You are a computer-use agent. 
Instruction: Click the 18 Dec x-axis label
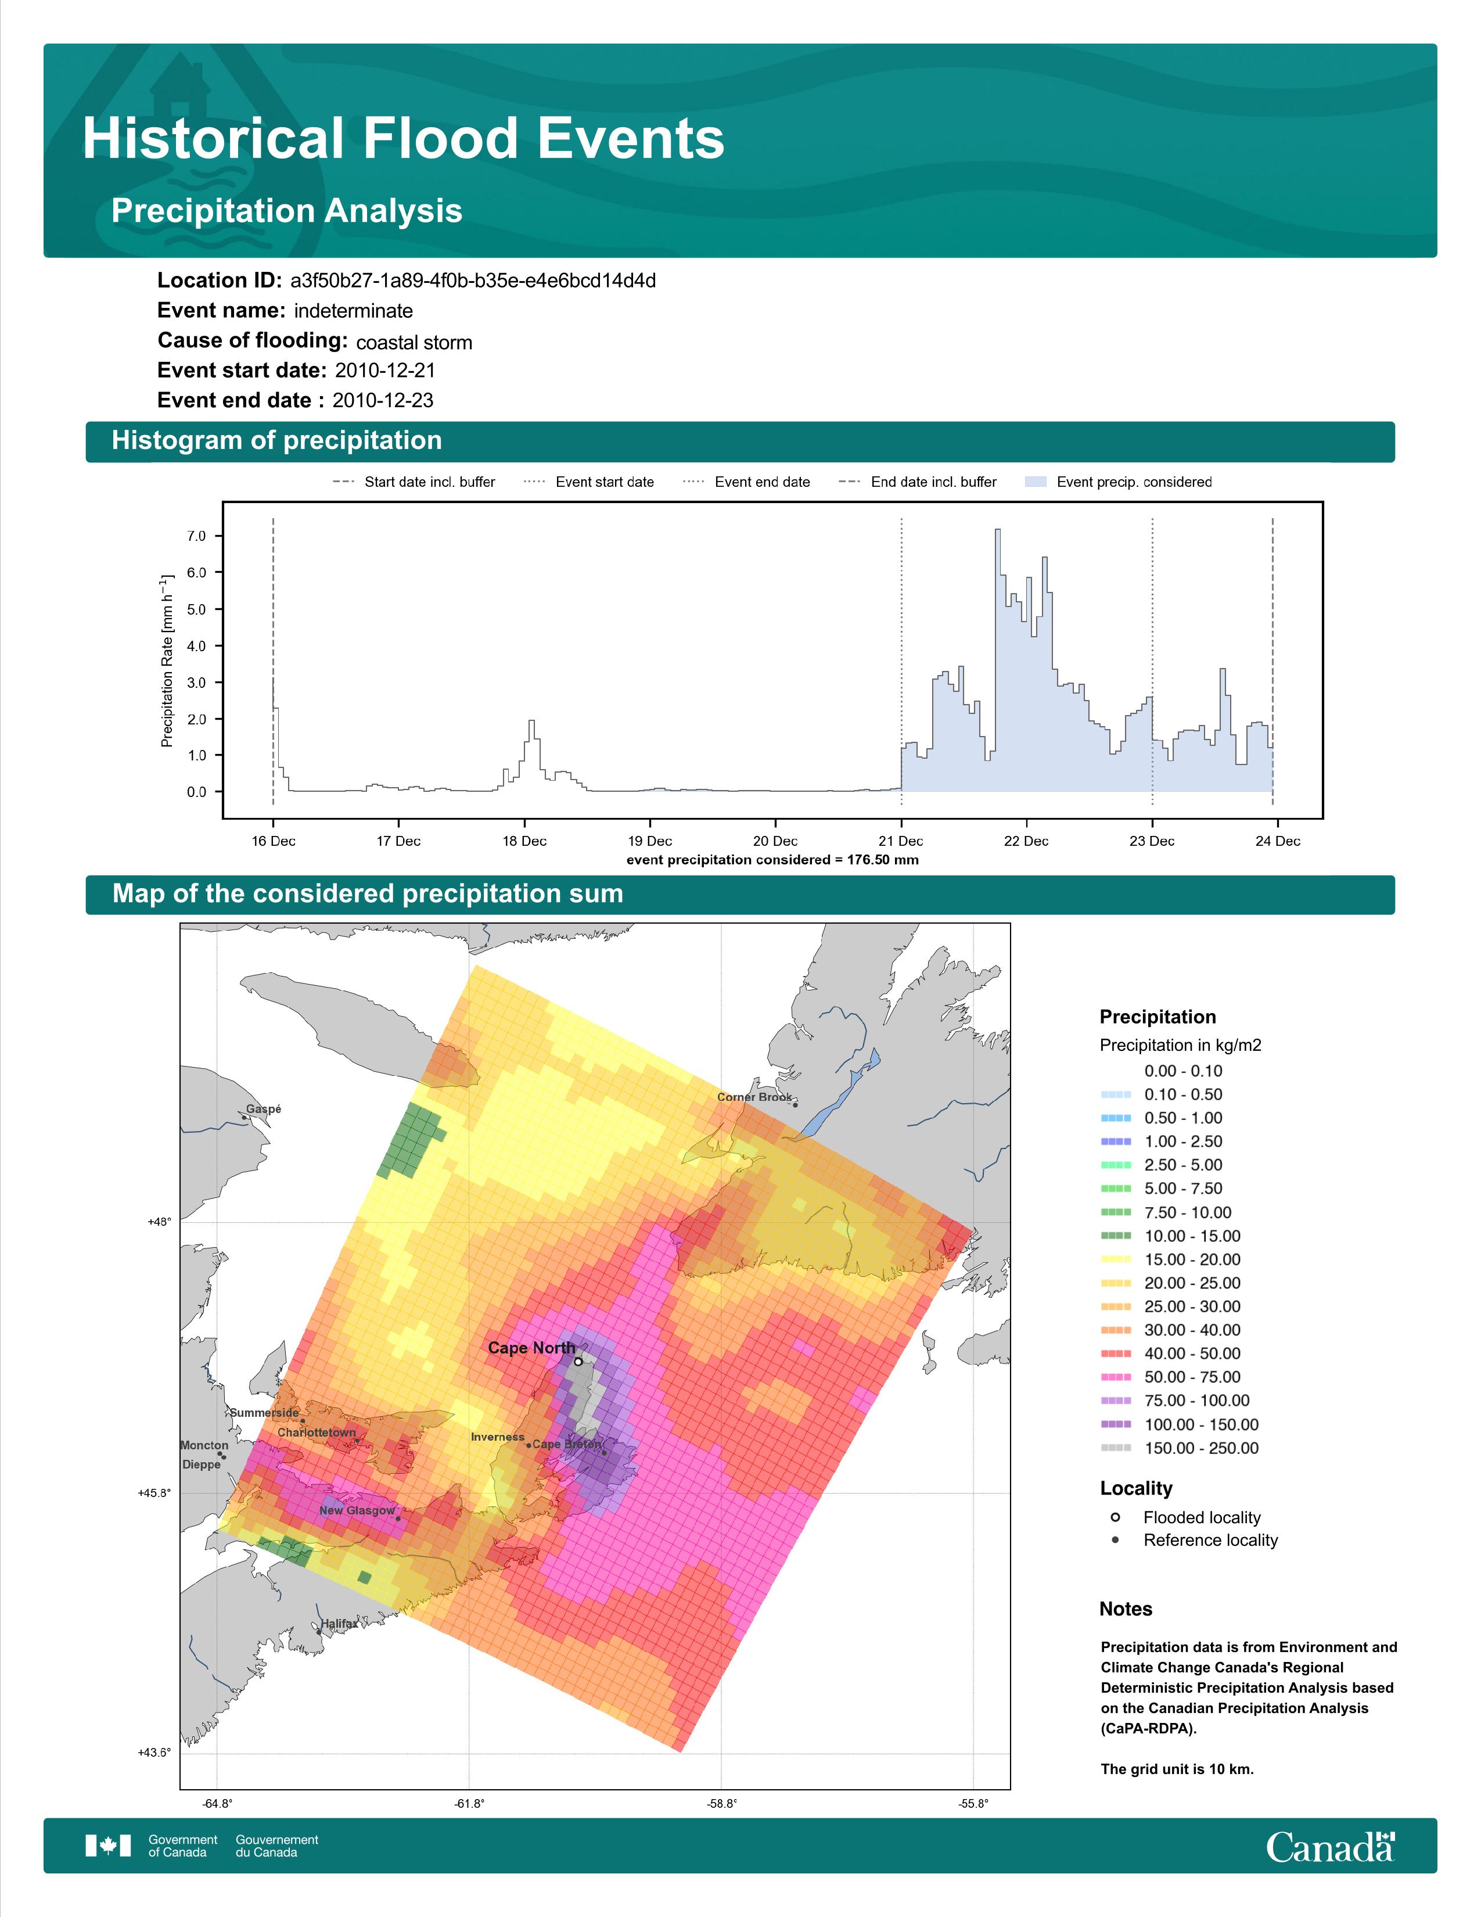click(524, 841)
